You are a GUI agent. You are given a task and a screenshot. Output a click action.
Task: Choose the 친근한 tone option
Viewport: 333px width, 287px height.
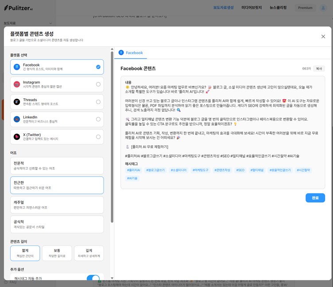(x=57, y=185)
